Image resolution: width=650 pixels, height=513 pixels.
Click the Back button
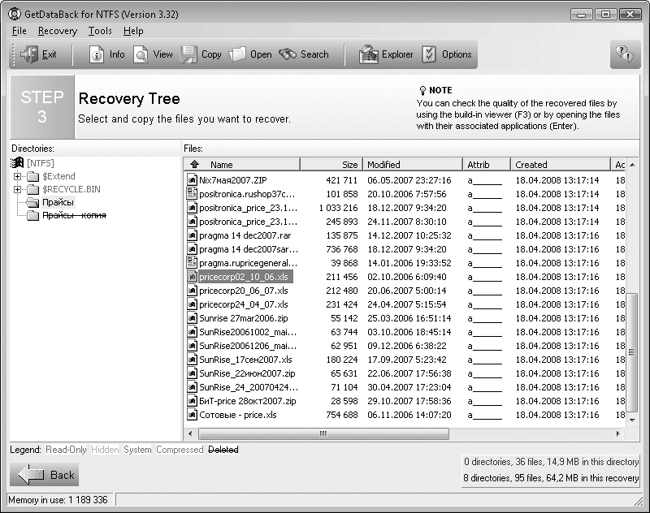45,475
